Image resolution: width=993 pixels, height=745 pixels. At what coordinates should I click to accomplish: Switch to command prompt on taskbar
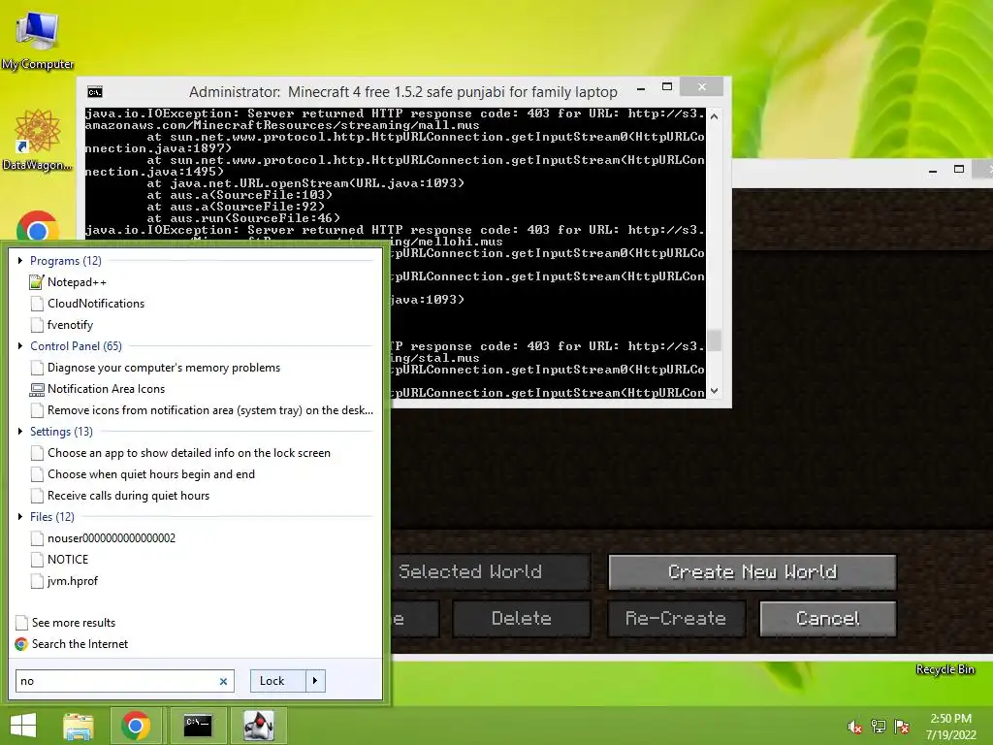(198, 726)
